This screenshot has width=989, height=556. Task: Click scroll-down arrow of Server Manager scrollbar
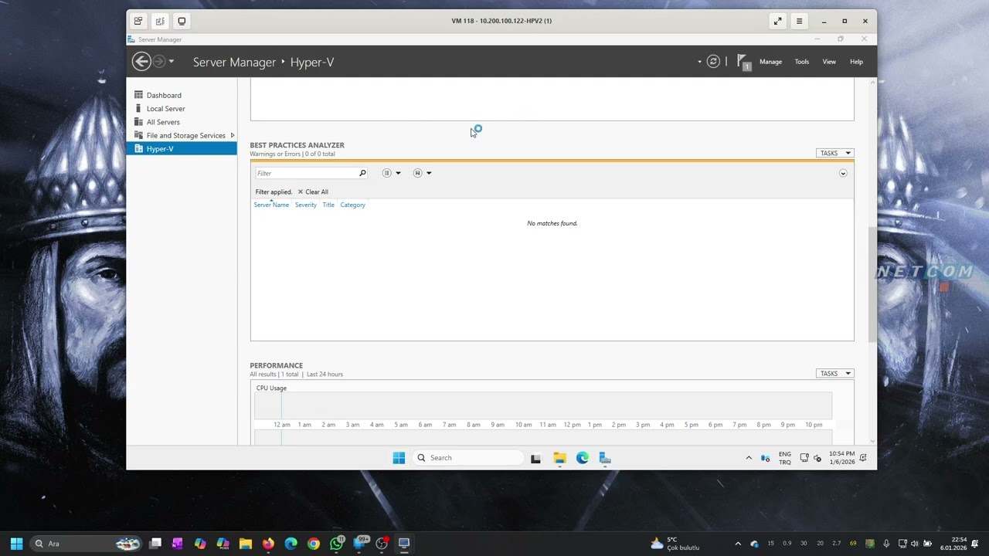(x=872, y=442)
